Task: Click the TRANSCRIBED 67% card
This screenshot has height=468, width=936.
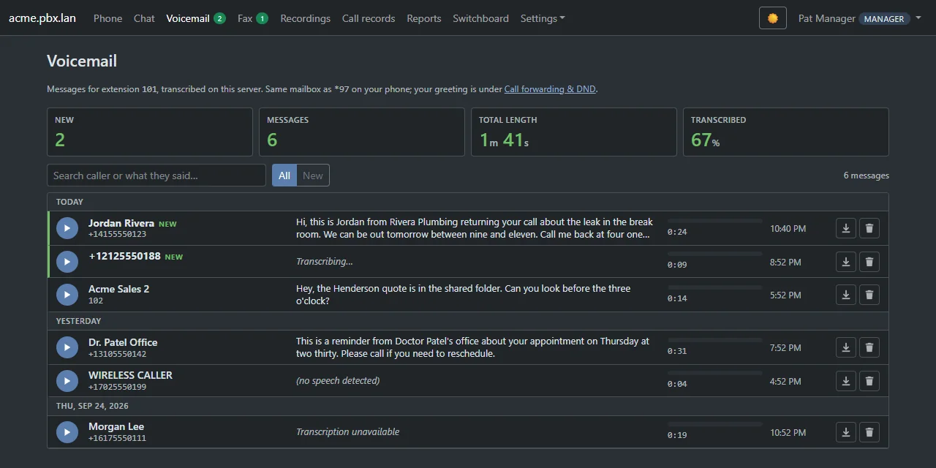Action: click(x=786, y=132)
